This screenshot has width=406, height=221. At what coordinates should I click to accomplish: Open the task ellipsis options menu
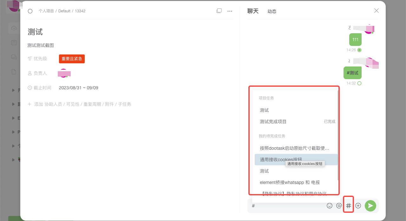[230, 11]
